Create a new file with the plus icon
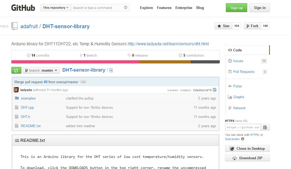Screen dimensions: 291x169 click(x=111, y=70)
